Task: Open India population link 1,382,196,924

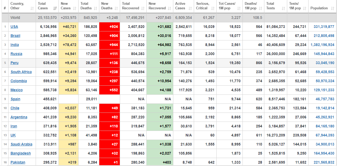Action: pyautogui.click(x=322, y=45)
